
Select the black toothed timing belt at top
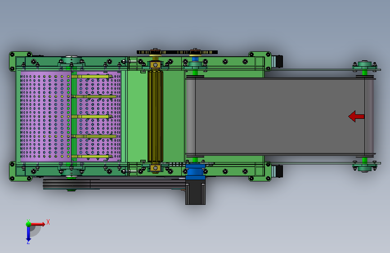pos(177,52)
